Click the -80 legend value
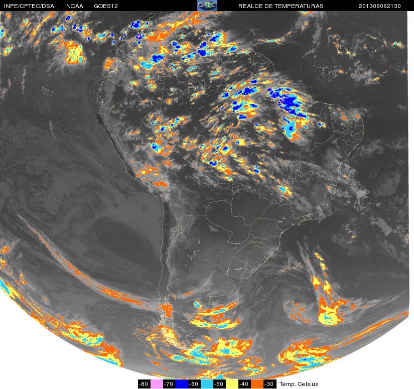Image resolution: width=414 pixels, height=389 pixels. pyautogui.click(x=144, y=384)
